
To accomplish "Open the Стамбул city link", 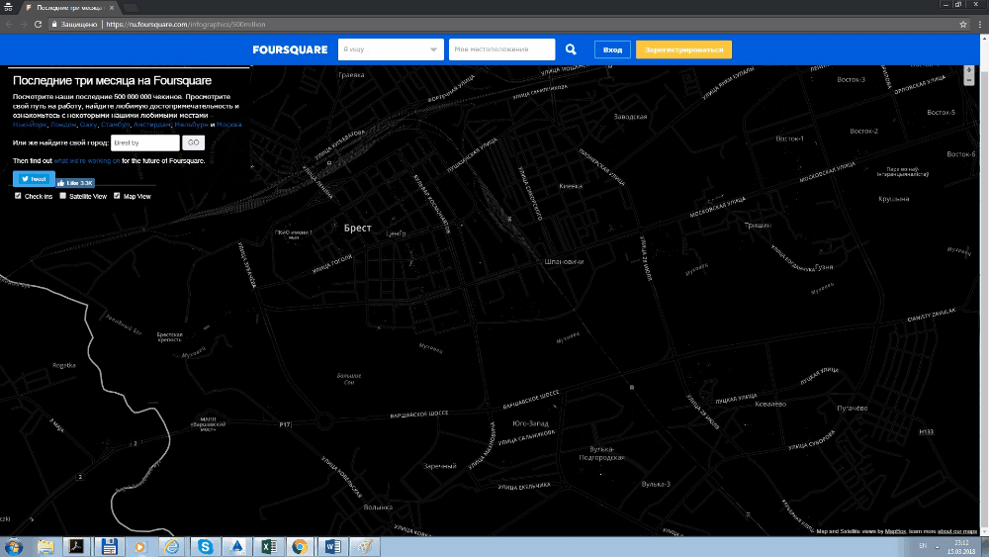I will [x=115, y=125].
